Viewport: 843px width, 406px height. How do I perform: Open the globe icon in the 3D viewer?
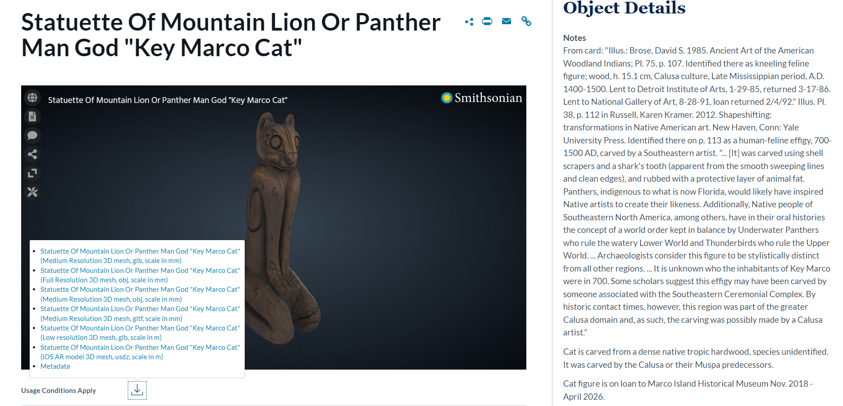[32, 98]
